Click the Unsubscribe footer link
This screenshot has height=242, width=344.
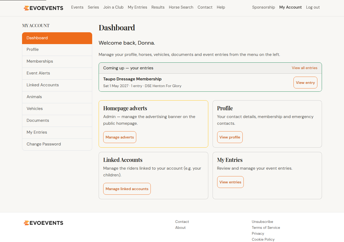coord(262,222)
